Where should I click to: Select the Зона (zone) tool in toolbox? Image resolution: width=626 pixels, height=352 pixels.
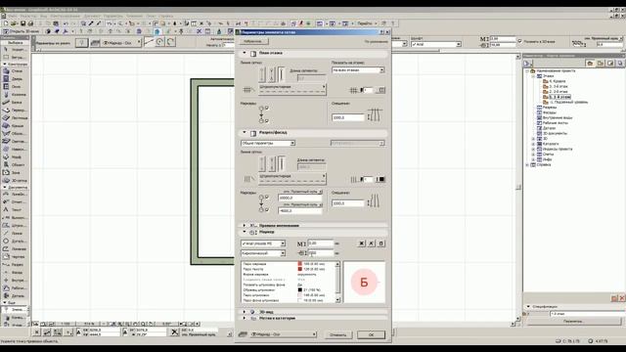tap(16, 173)
